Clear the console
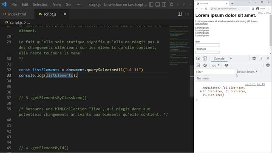The height and width of the screenshot is (153, 272). tap(205, 65)
